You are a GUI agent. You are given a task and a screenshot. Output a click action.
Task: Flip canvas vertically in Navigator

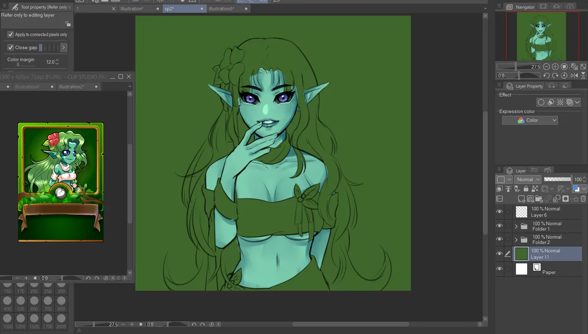point(583,76)
